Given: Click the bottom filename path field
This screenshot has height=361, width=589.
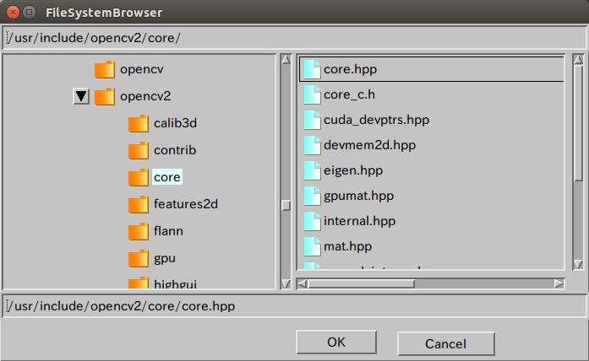Looking at the screenshot, I should [x=294, y=306].
